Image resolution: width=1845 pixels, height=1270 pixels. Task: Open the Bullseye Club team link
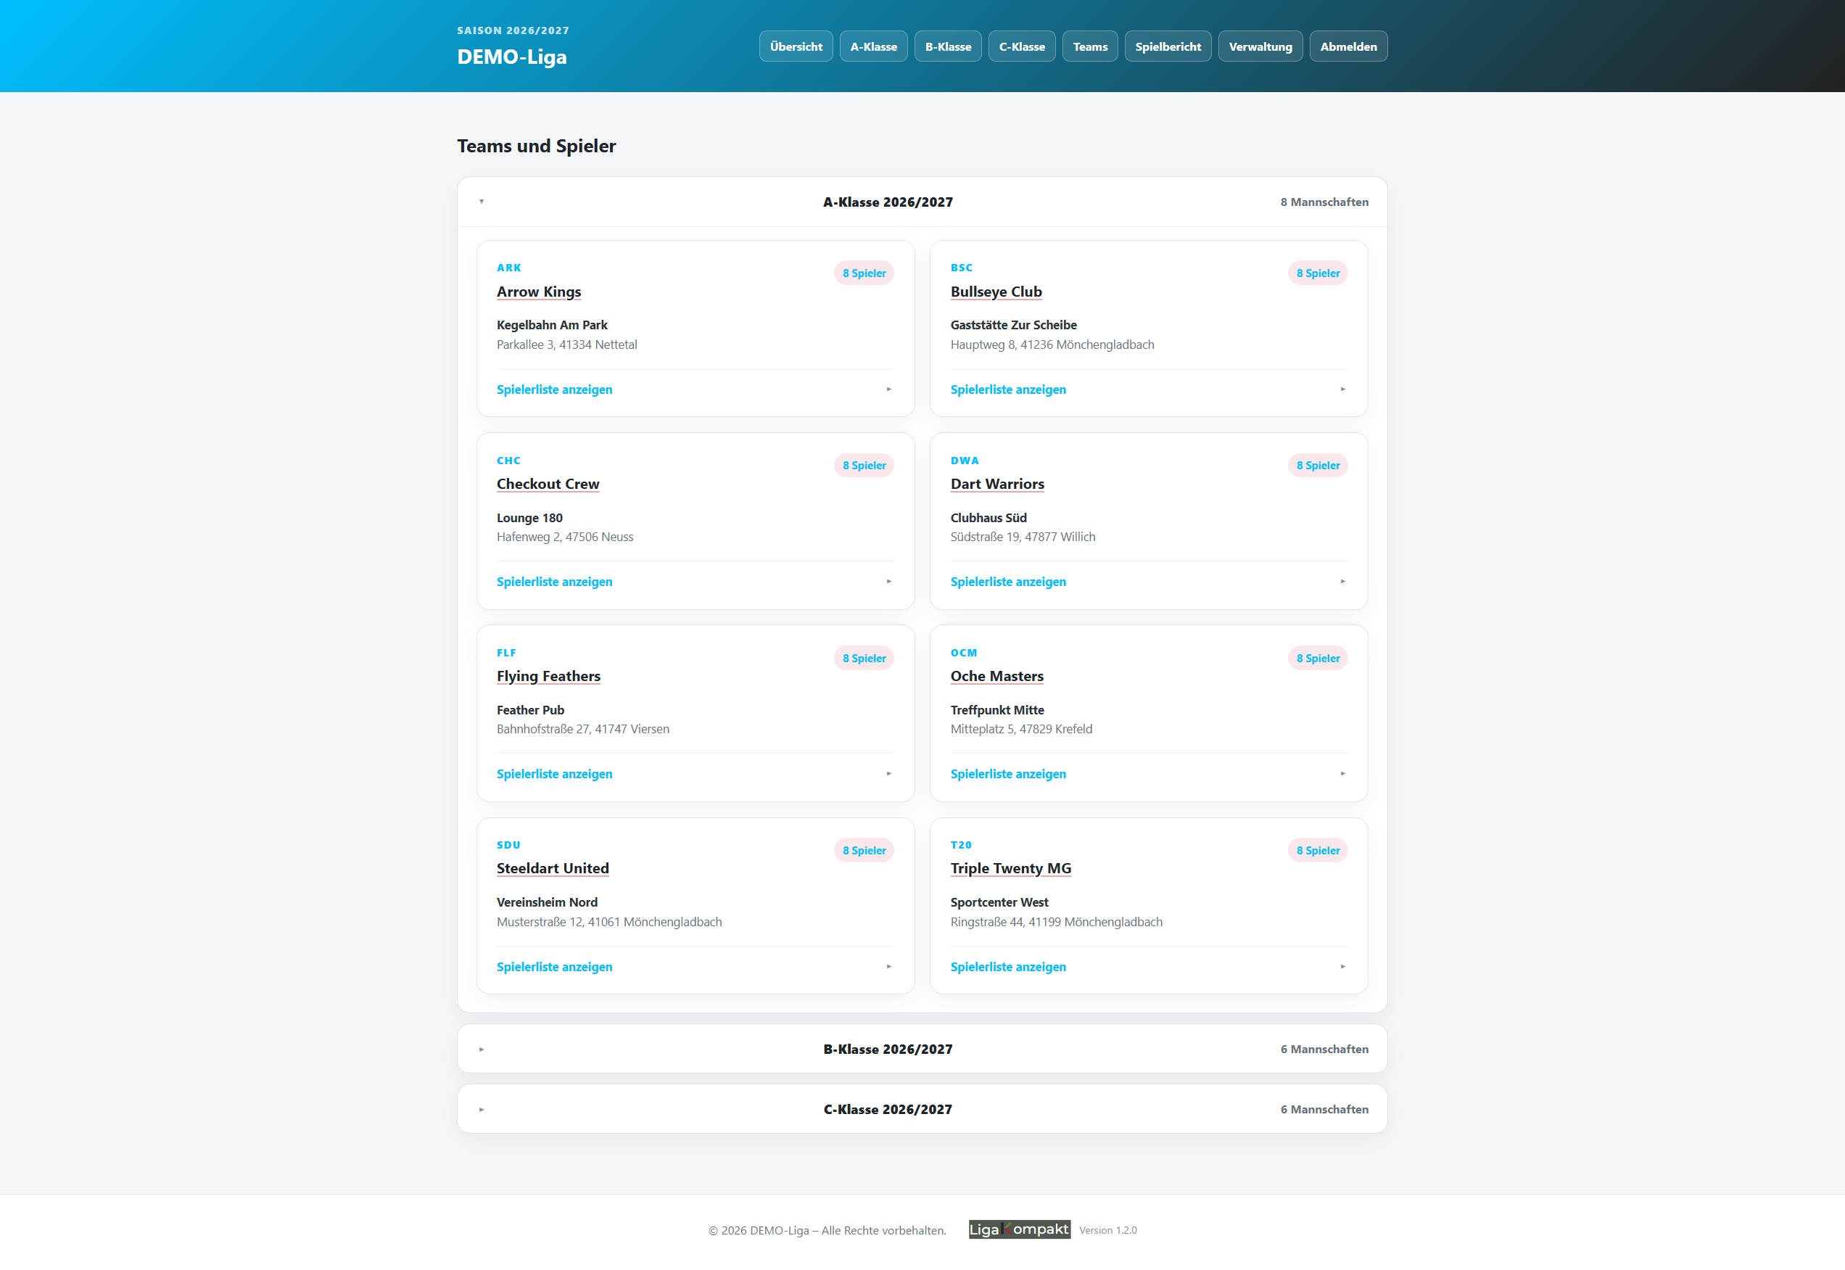coord(996,292)
